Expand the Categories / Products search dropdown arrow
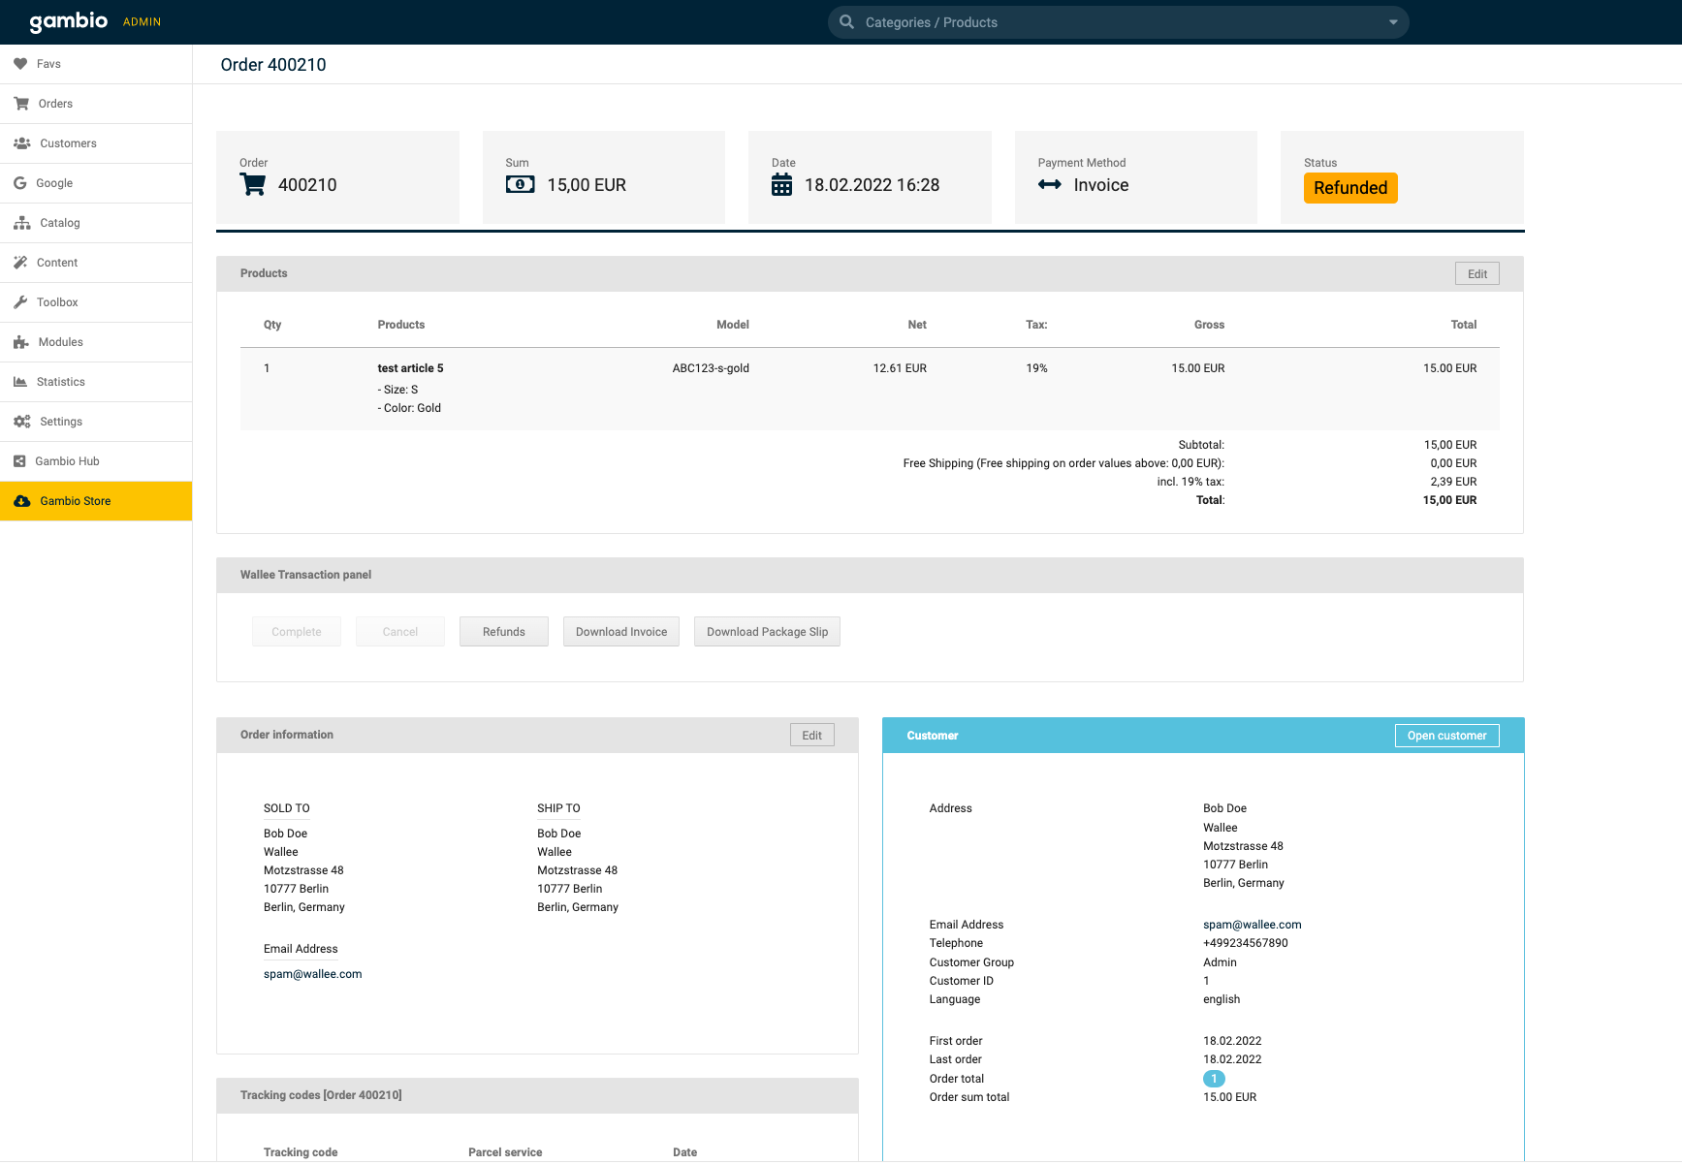This screenshot has width=1682, height=1165. pos(1393,22)
